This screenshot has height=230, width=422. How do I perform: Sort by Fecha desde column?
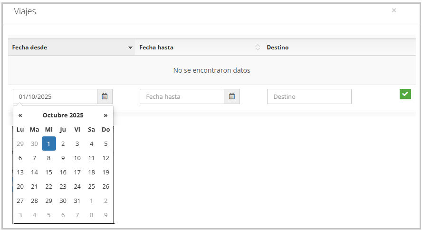pos(71,48)
